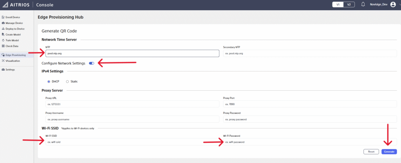This screenshot has height=163, width=401.
Task: Switch to the V2 console version
Action: tap(349, 5)
